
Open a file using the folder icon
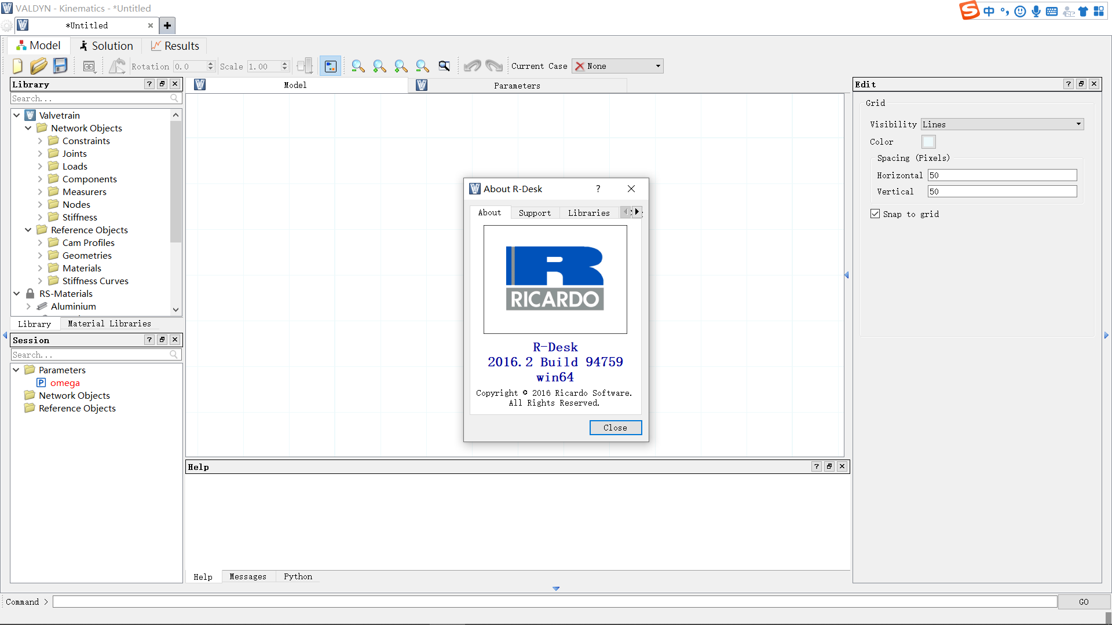tap(39, 66)
